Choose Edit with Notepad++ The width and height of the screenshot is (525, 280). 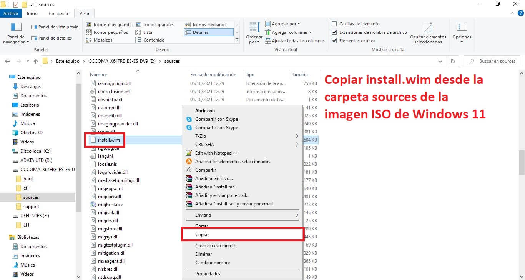tap(243, 153)
